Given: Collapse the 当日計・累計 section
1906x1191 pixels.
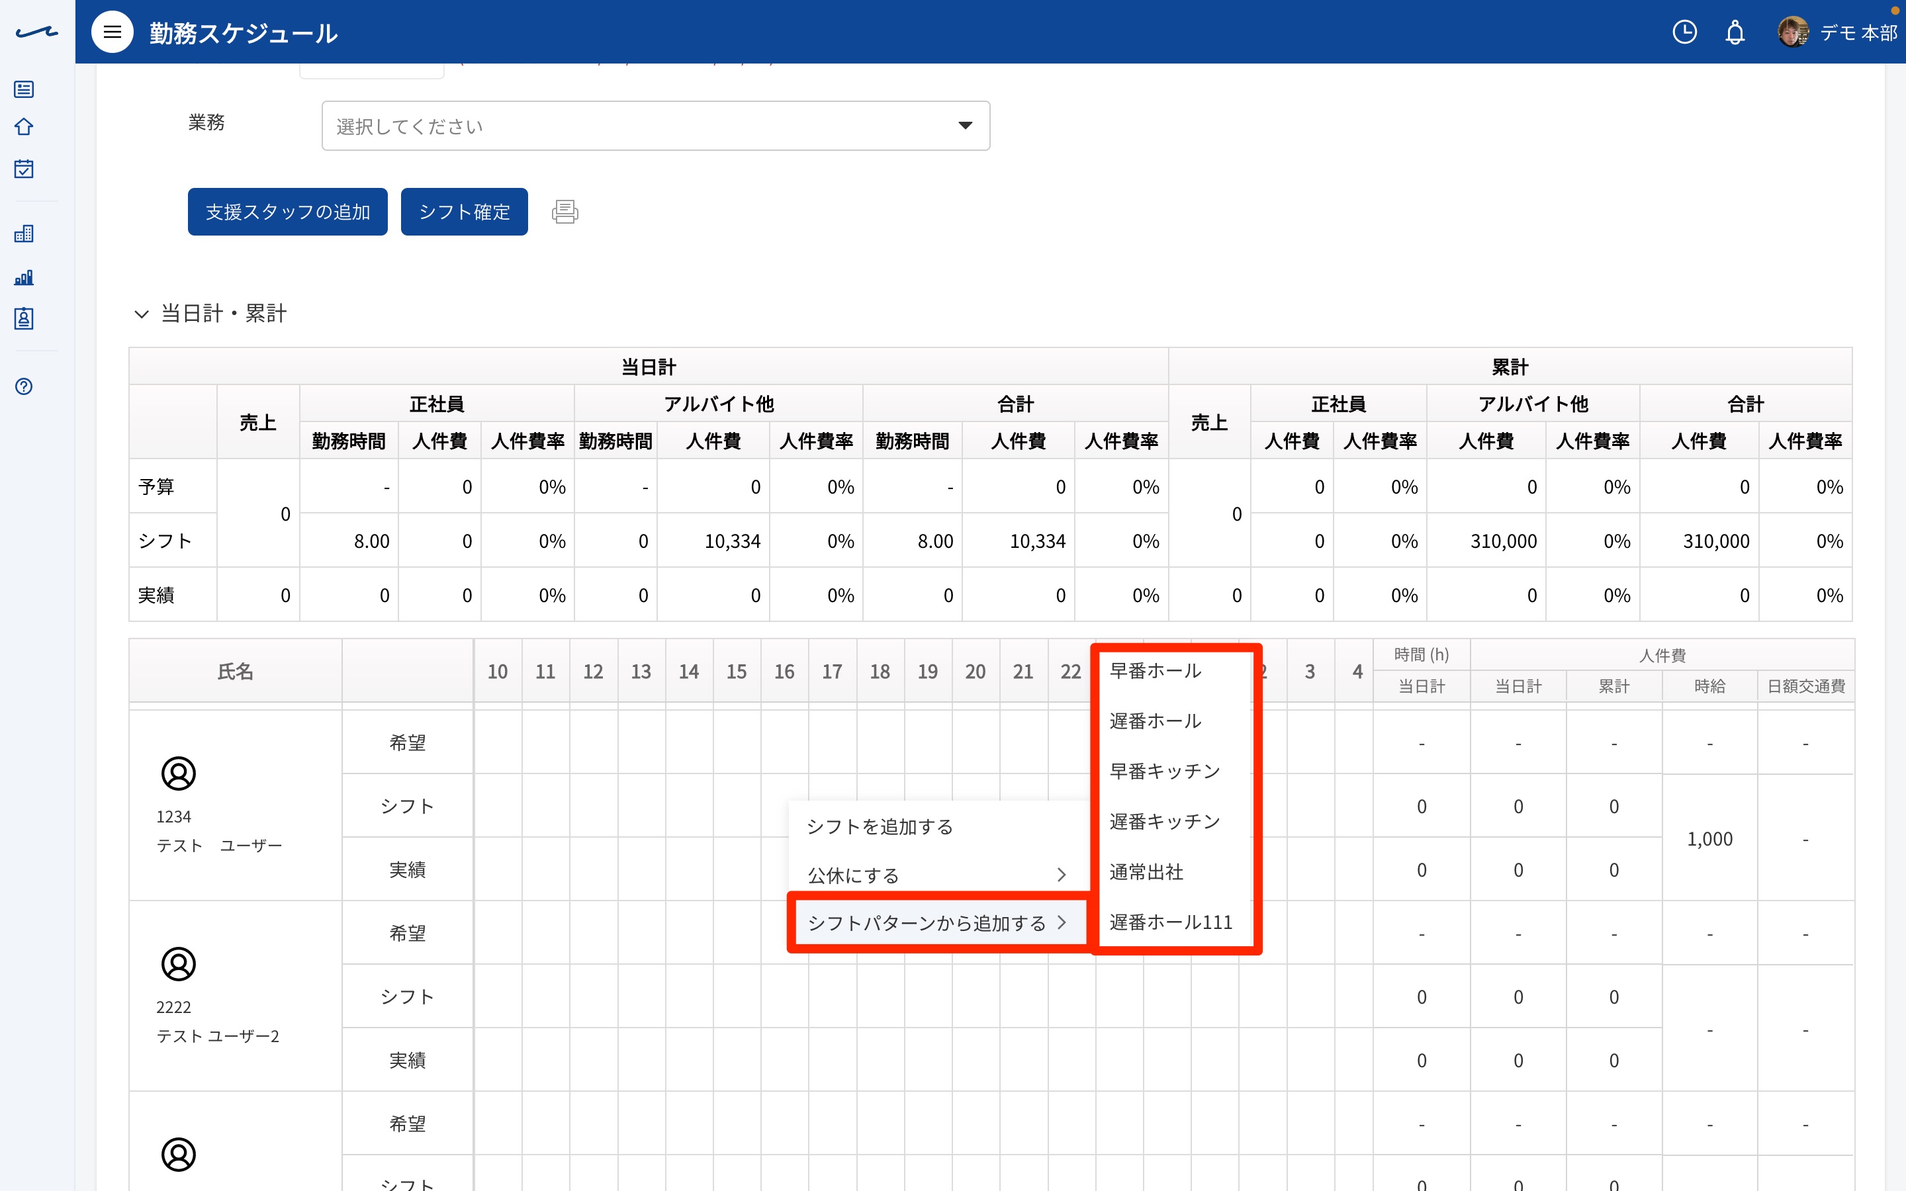Looking at the screenshot, I should coord(141,314).
